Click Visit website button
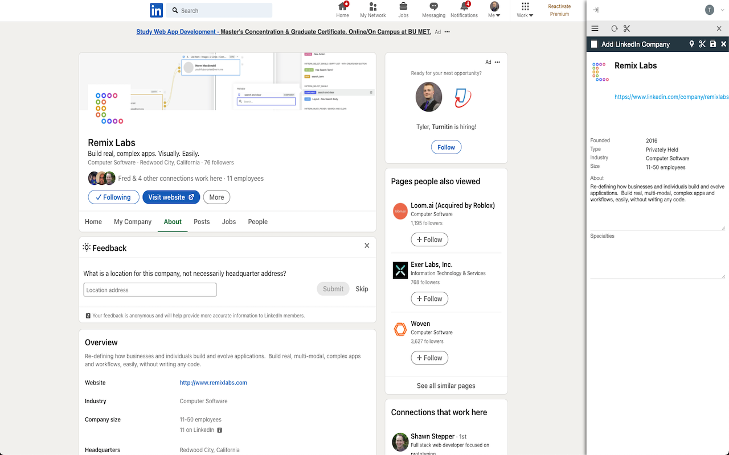 click(171, 197)
